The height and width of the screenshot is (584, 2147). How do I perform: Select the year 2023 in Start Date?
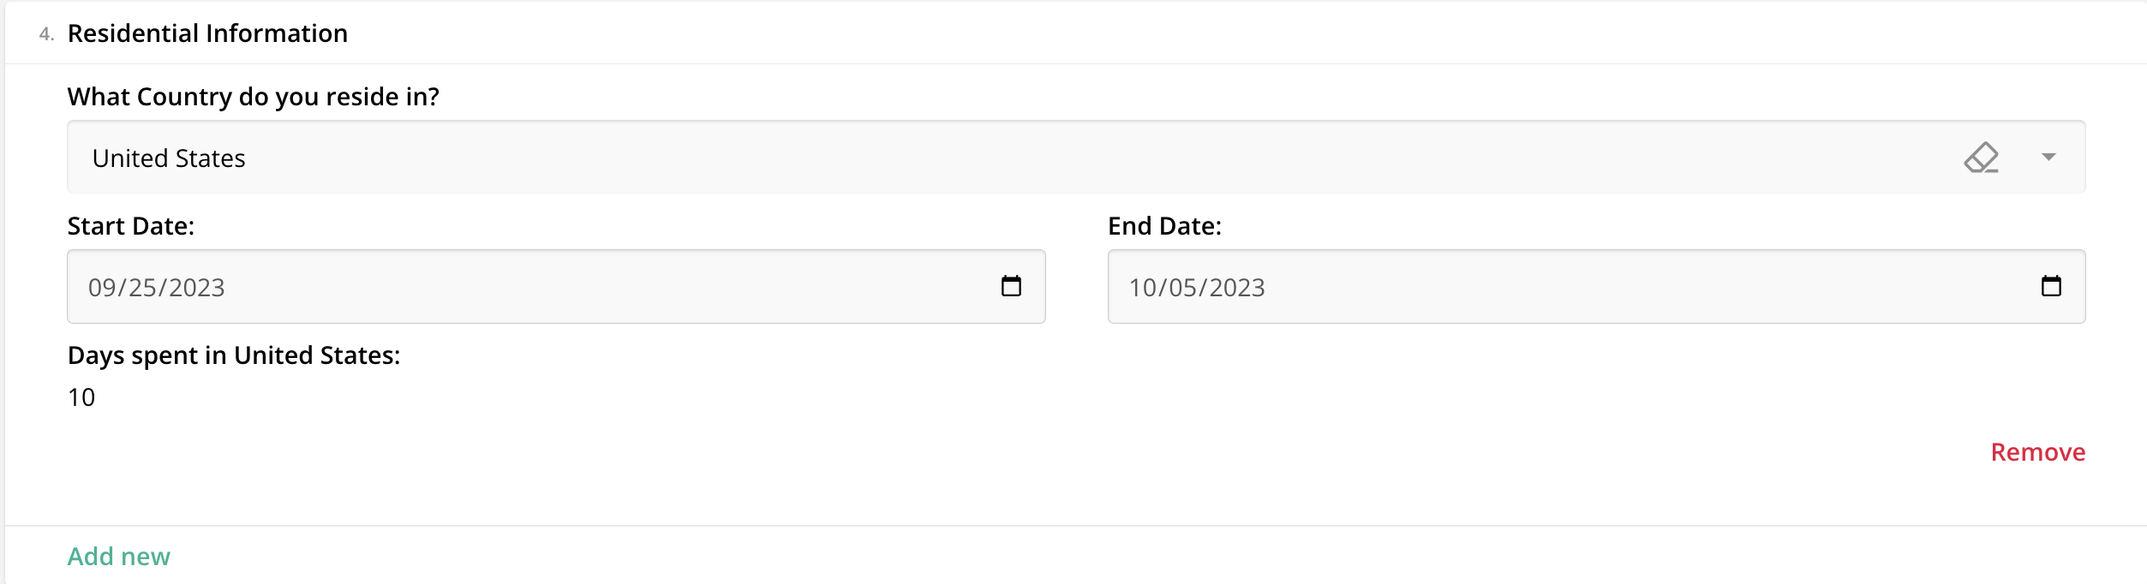coord(196,288)
